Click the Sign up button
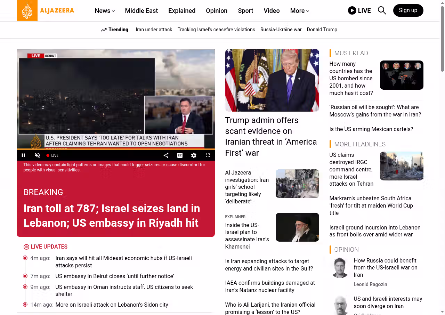Screen dimensions: 445x315 408,10
